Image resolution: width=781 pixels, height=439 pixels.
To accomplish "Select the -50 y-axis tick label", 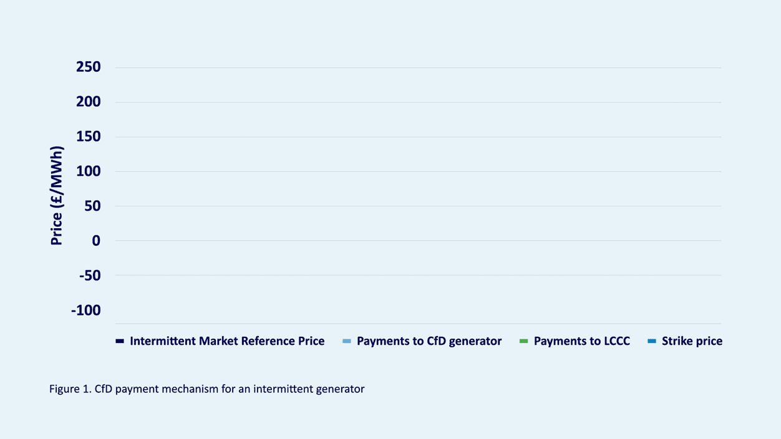I will [90, 275].
